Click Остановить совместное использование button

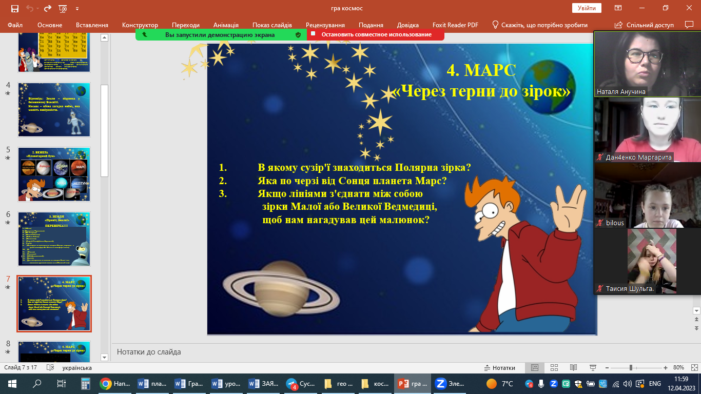tap(376, 34)
